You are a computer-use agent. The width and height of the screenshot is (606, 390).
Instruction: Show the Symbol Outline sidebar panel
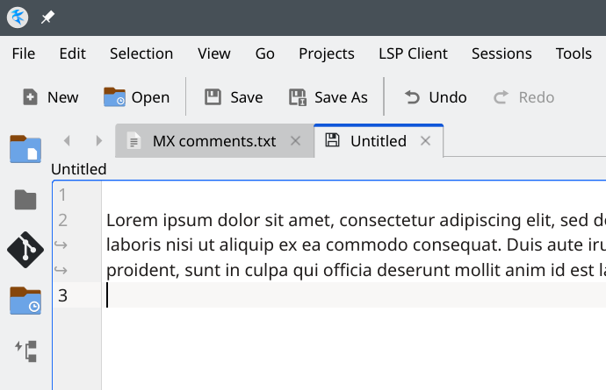[25, 351]
